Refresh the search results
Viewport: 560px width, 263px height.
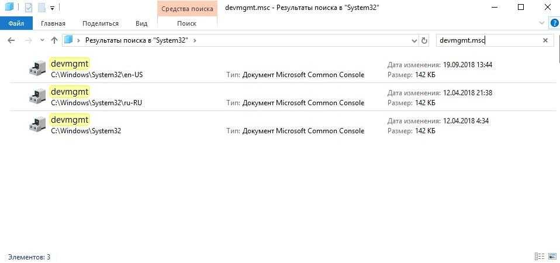pyautogui.click(x=424, y=40)
